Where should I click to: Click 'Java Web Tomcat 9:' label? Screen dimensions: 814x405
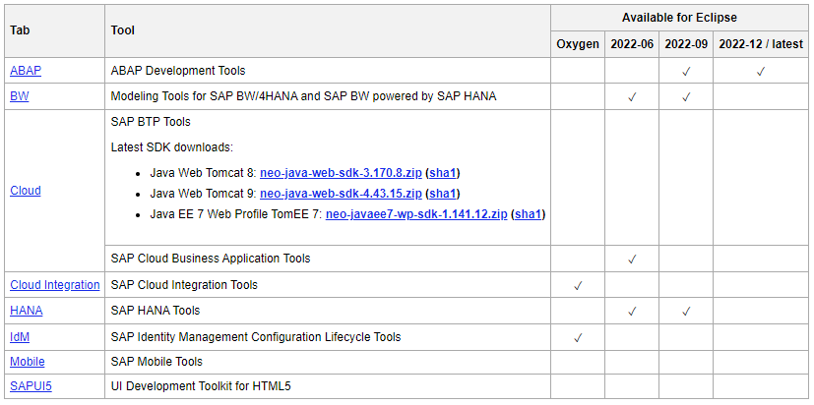pos(204,194)
